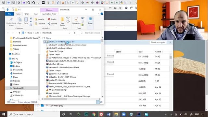Screen dimensions: 208x117
Task: Click the Edit icon in Open group
Action: pyautogui.click(x=83, y=21)
